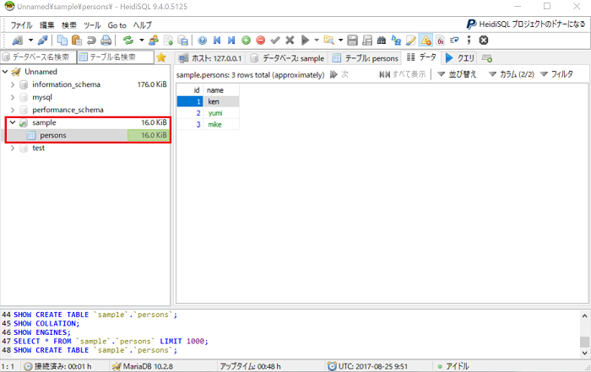Click the Paste clipboard icon
Image resolution: width=591 pixels, height=372 pixels.
tap(77, 40)
